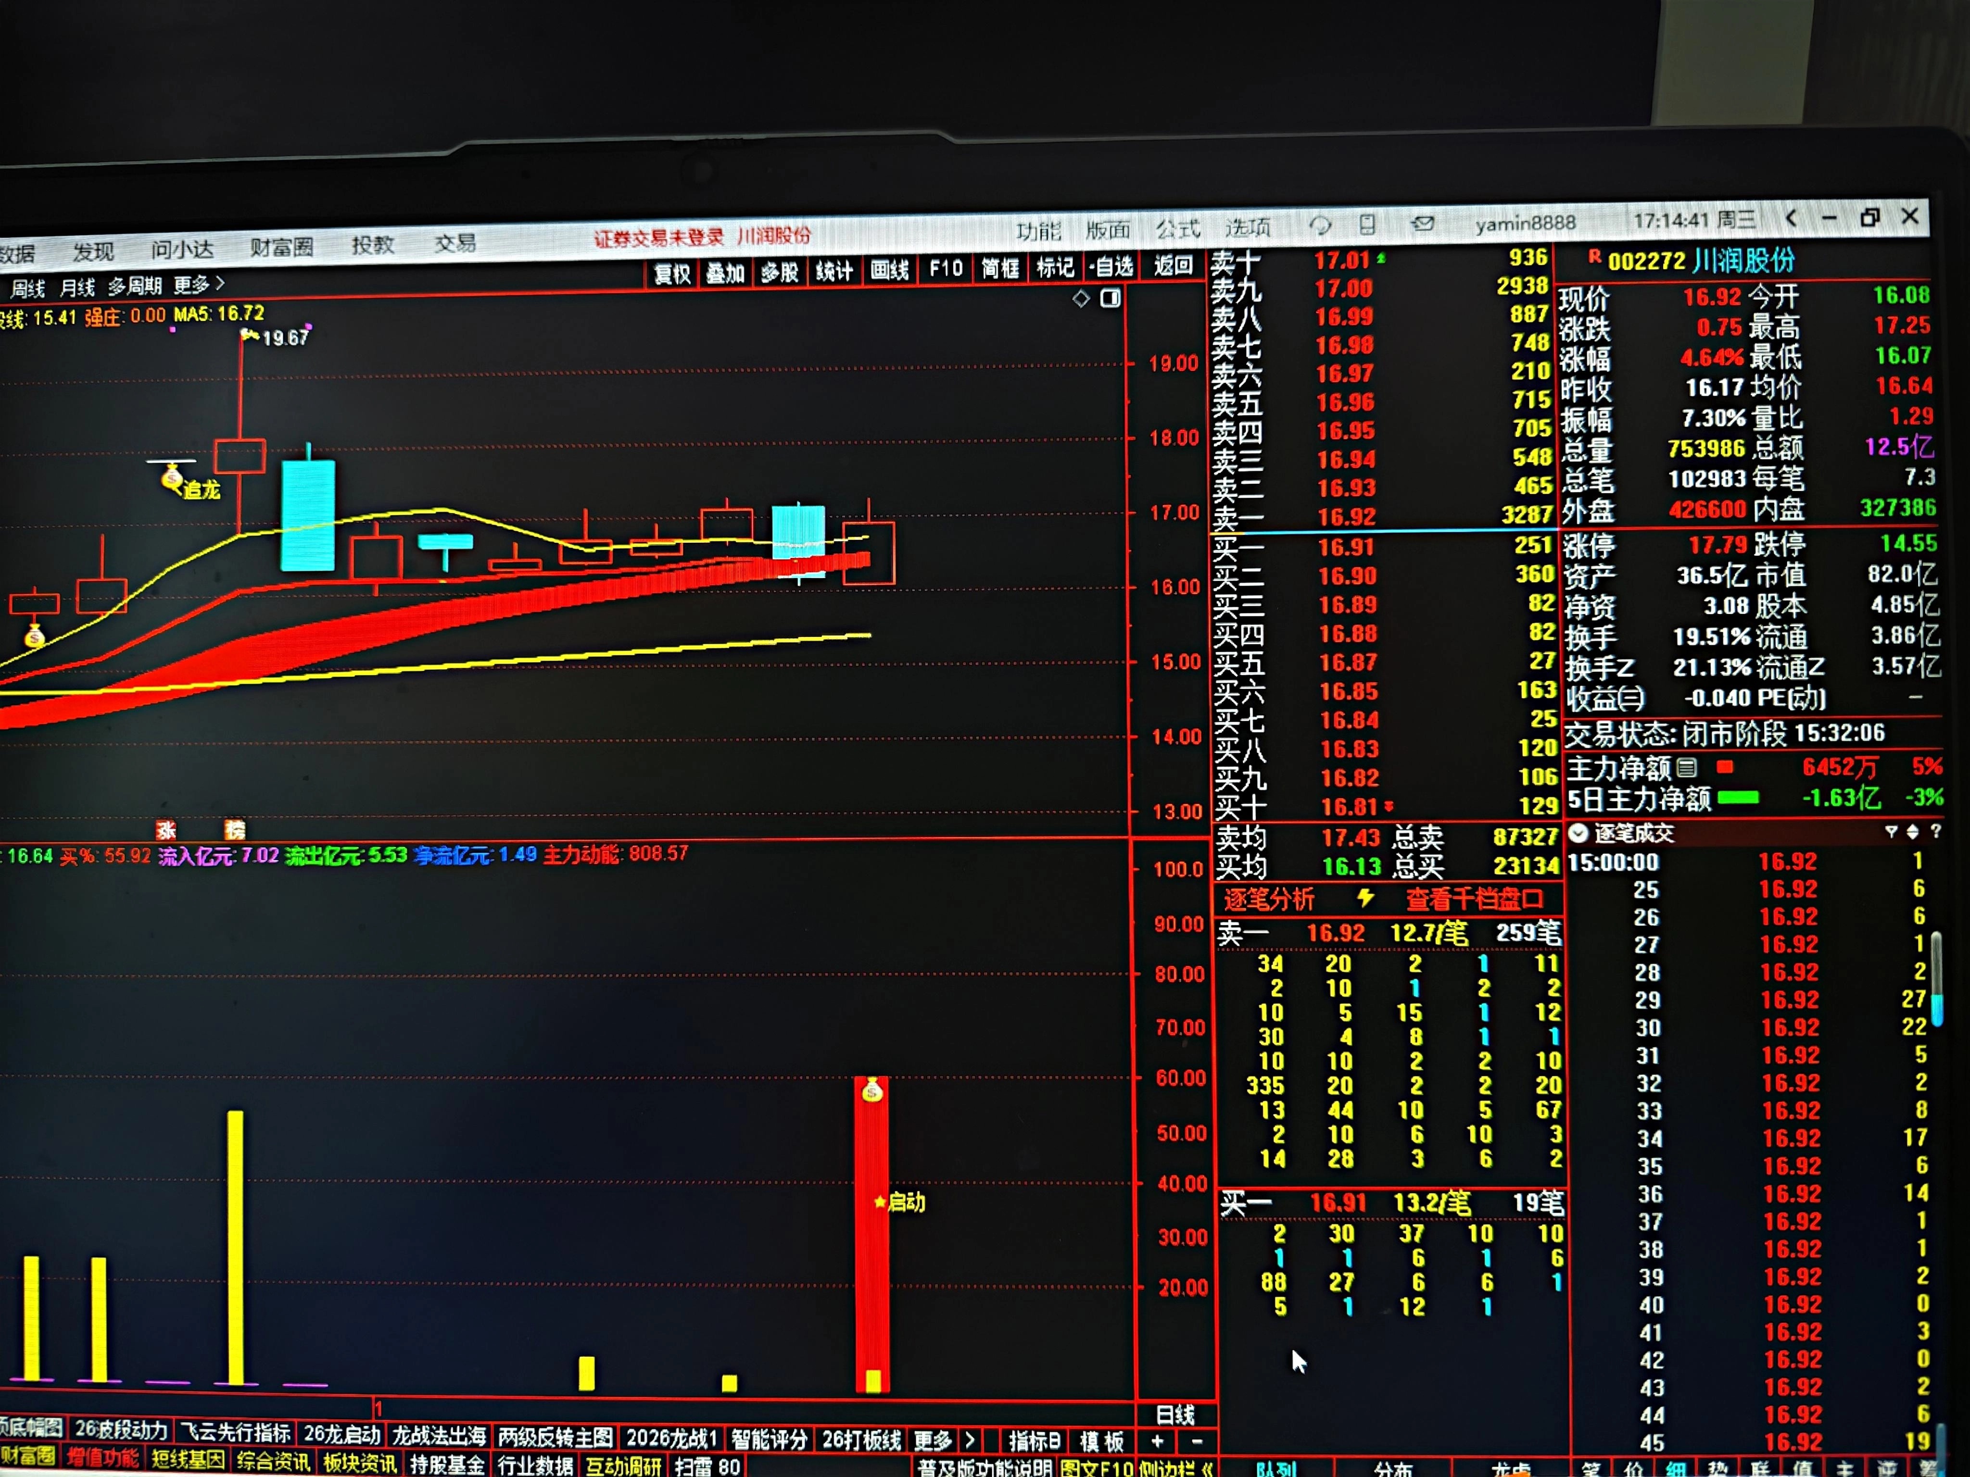
Task: Click the right chevron after bottom 更多 indicators
Action: point(970,1439)
